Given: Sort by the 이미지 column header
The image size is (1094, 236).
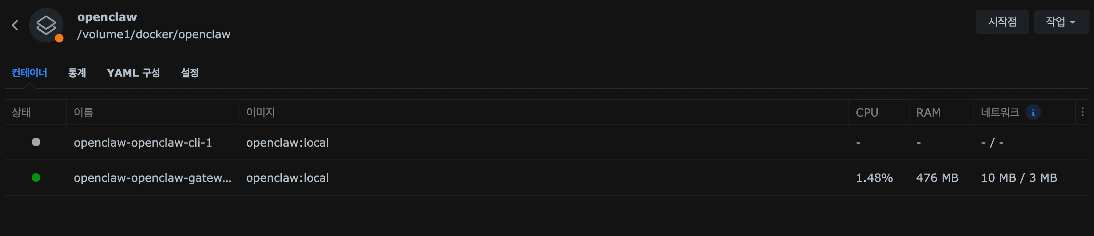Looking at the screenshot, I should [x=261, y=112].
